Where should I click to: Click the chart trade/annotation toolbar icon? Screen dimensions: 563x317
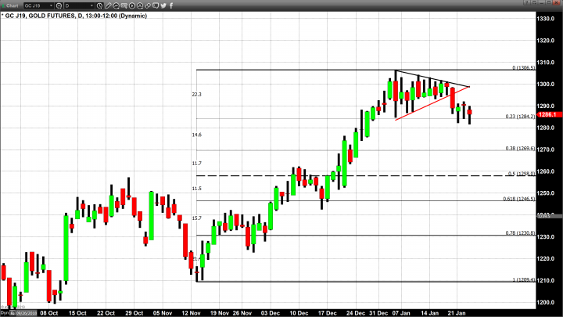[x=124, y=5]
